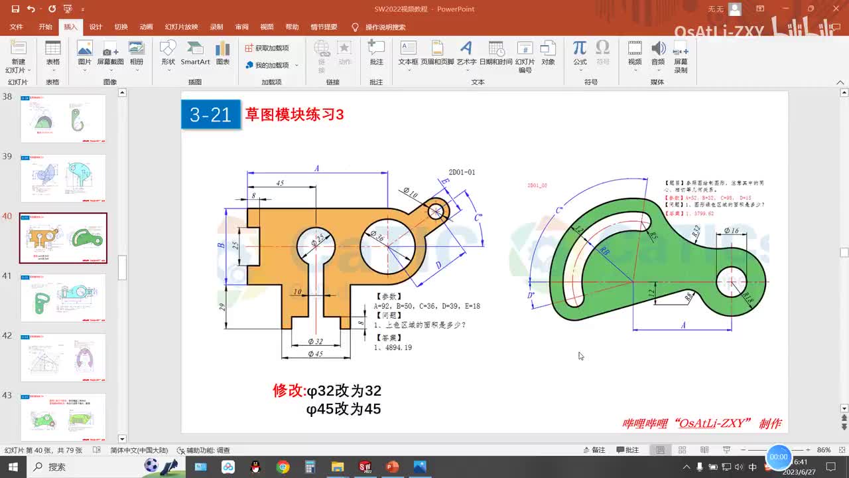Click zoom out minus on zoom slider
This screenshot has height=478, width=849.
pyautogui.click(x=744, y=450)
